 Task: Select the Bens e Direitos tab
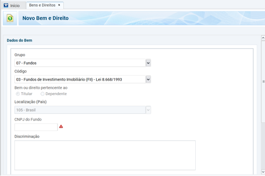42,5
